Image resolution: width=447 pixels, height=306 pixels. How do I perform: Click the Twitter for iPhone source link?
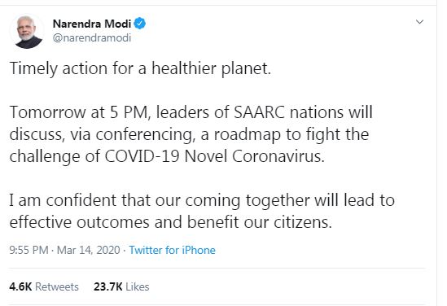[x=172, y=250]
